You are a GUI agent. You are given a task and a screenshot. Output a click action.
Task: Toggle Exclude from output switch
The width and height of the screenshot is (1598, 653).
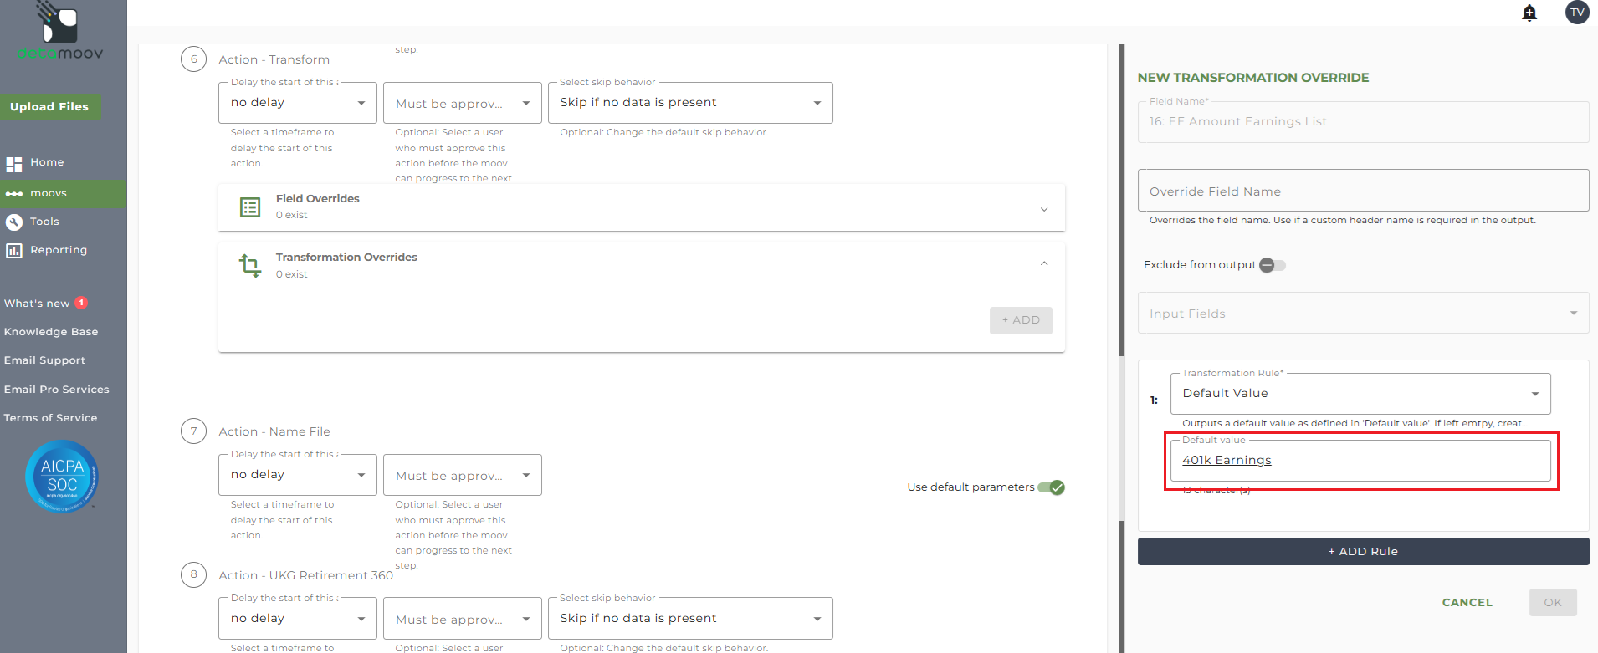point(1272,265)
